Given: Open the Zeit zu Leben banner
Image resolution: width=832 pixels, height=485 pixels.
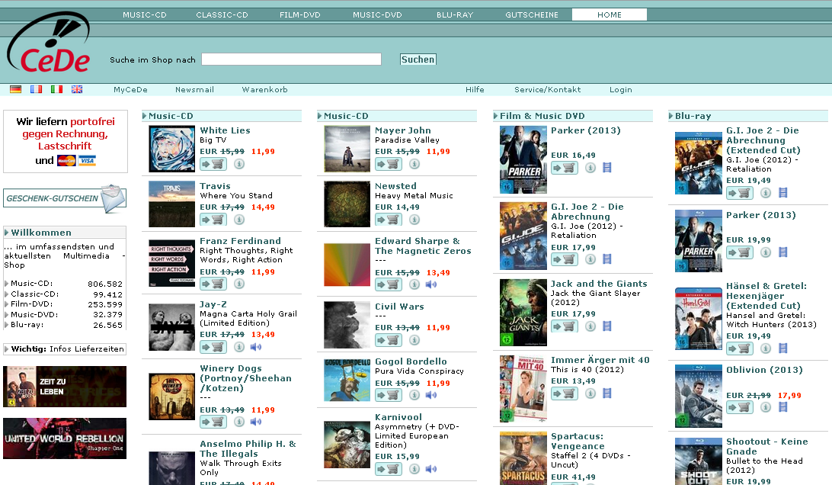Looking at the screenshot, I should pos(65,387).
